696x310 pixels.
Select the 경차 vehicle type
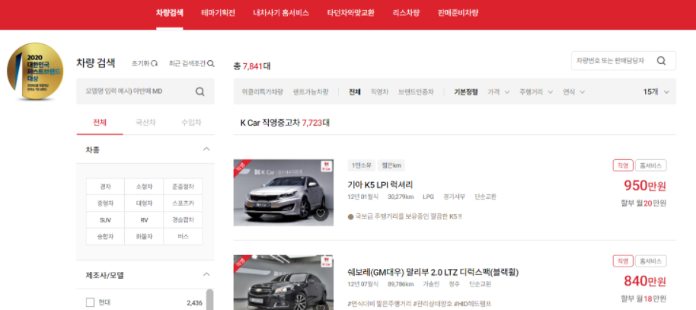(x=105, y=187)
